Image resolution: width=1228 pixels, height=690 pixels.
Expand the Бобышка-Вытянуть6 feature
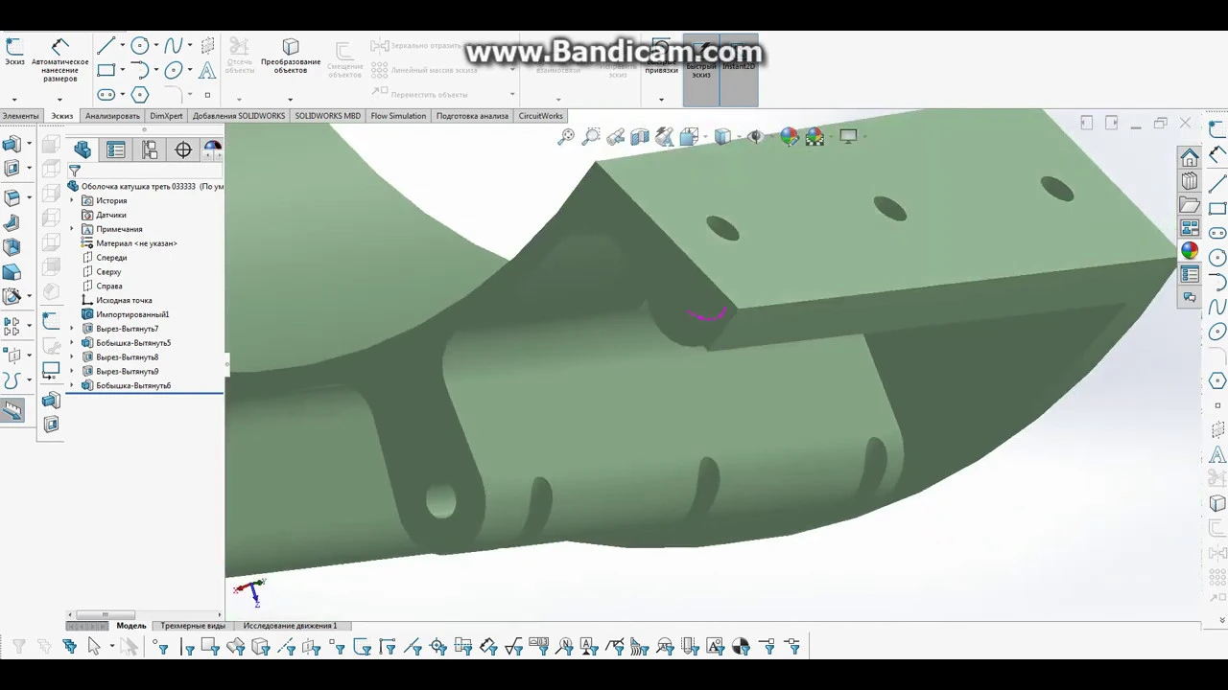coord(72,385)
